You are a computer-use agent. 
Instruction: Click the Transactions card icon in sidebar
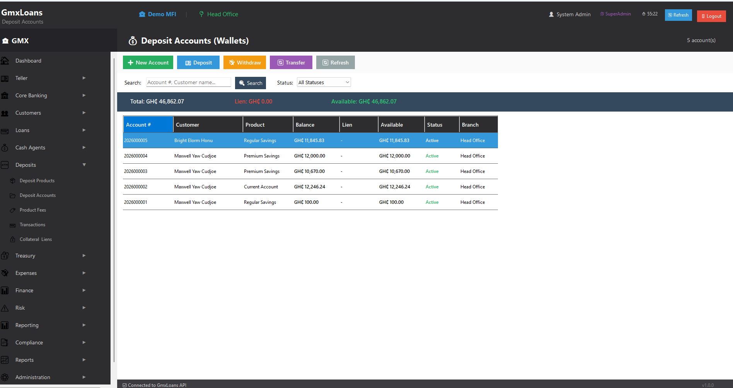13,225
